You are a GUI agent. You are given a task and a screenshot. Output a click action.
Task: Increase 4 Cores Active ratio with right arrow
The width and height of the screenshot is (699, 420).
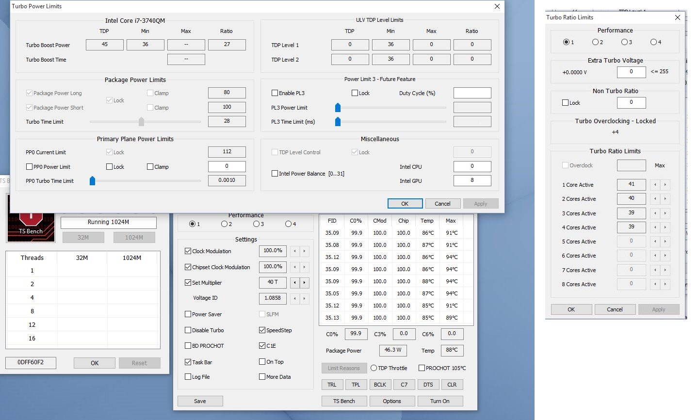[x=665, y=227]
